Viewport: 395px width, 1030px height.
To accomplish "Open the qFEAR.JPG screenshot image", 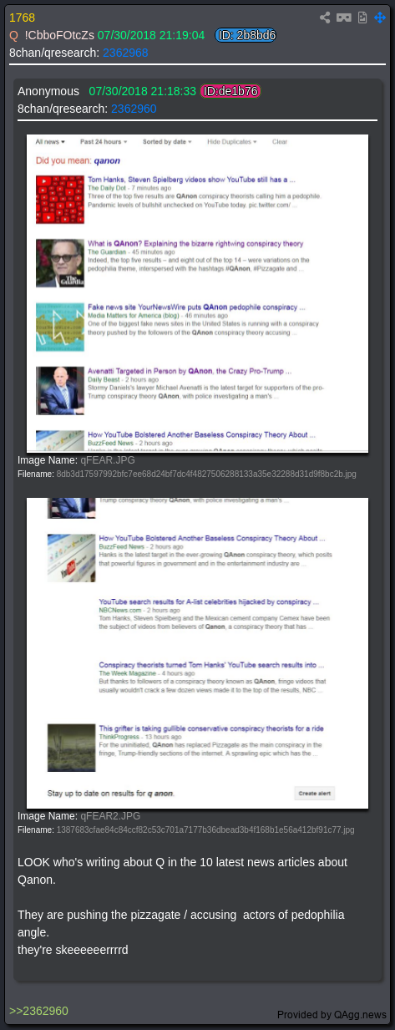I will (x=197, y=292).
